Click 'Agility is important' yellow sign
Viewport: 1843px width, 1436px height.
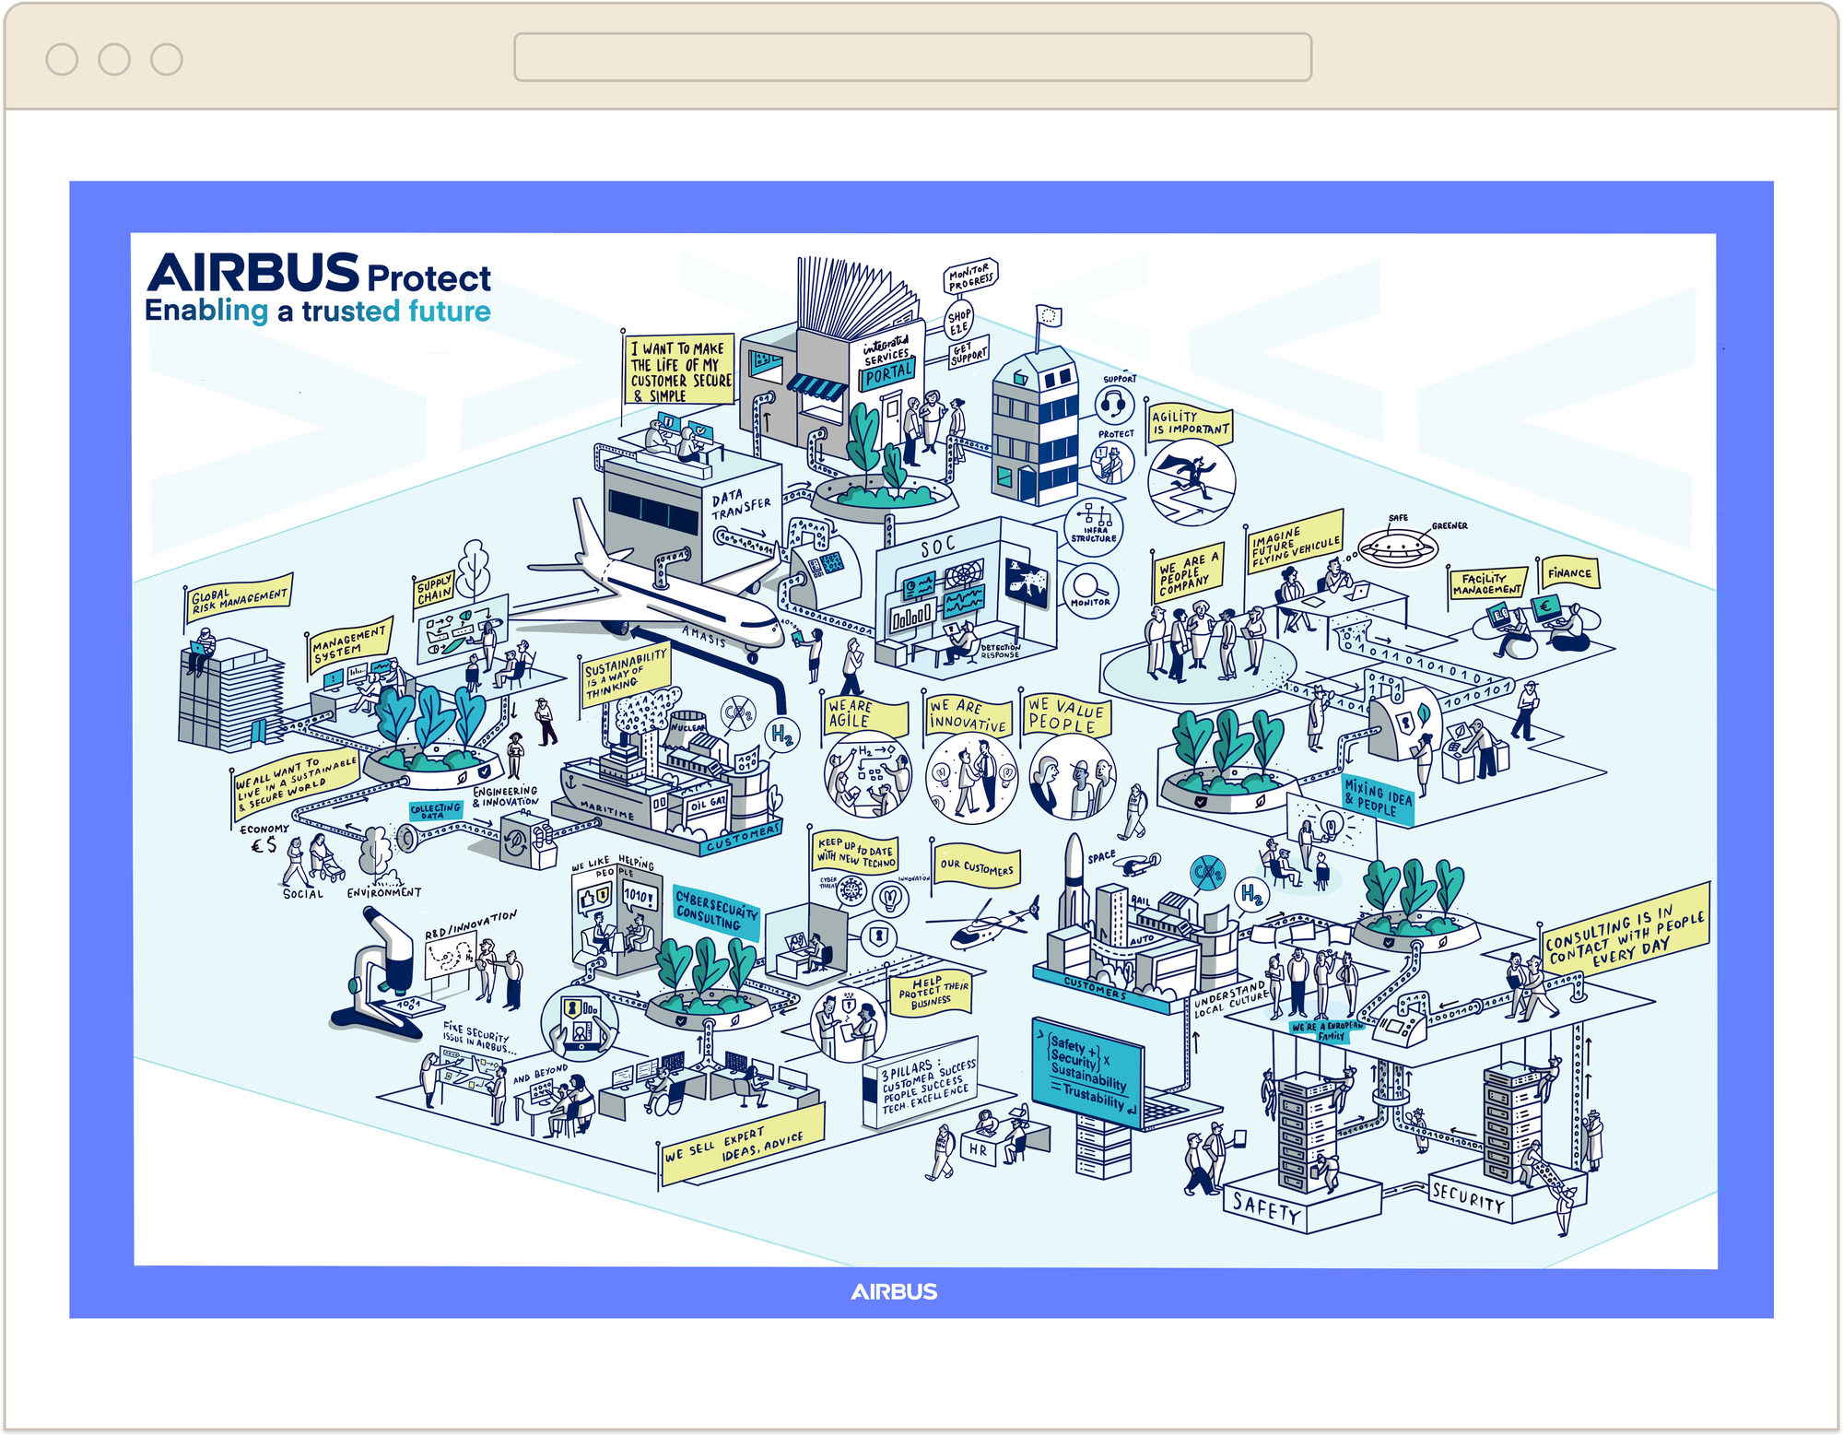pyautogui.click(x=1190, y=423)
